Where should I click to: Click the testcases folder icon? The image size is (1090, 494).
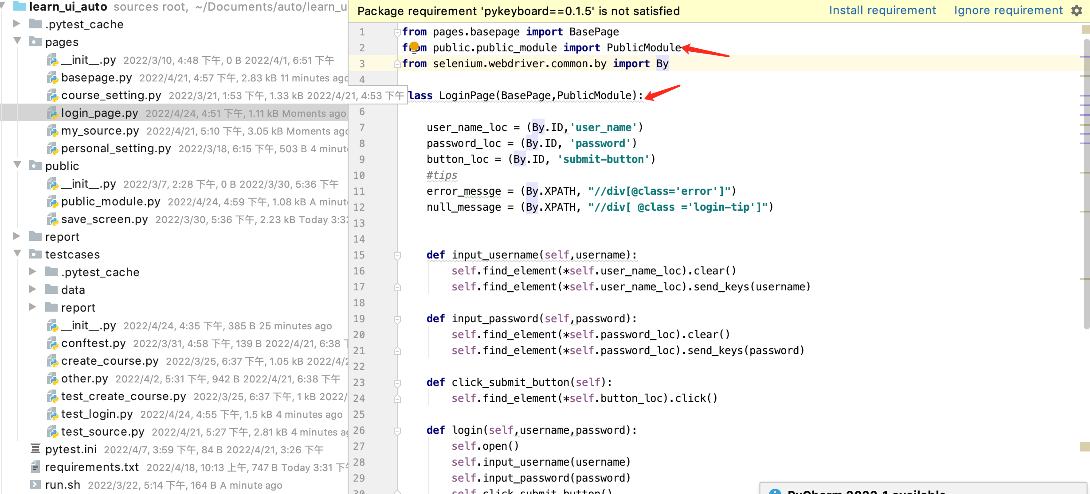[35, 254]
